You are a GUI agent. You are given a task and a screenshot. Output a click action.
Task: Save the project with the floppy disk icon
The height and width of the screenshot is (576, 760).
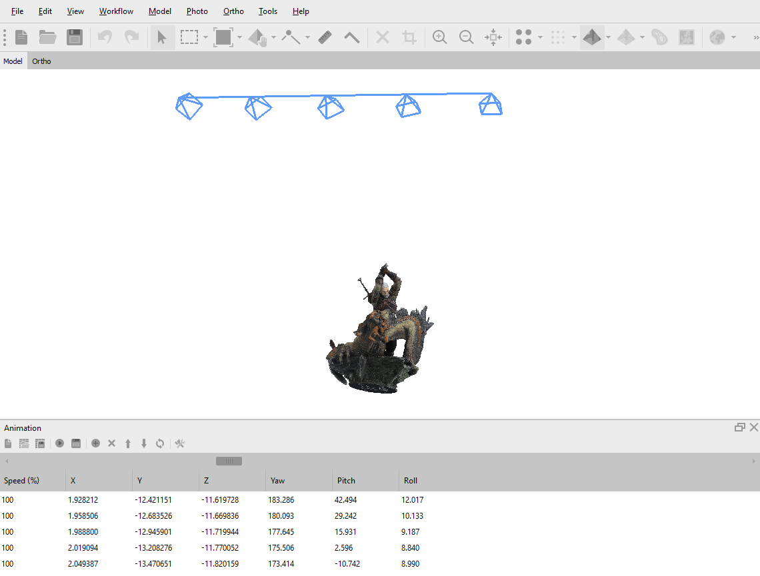pos(75,37)
